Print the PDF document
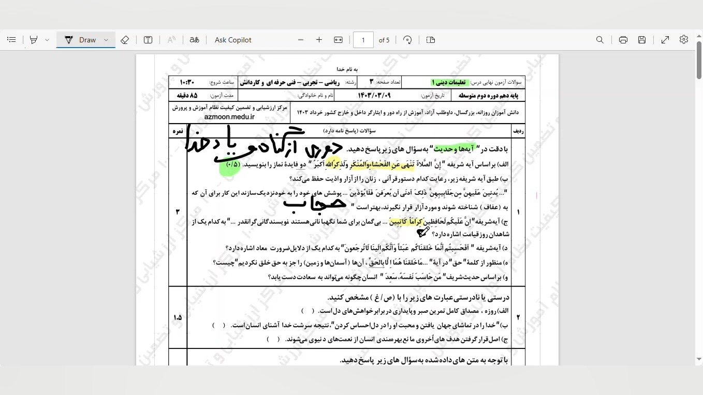 tap(623, 40)
